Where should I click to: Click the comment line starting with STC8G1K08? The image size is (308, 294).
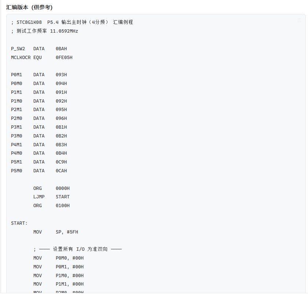(72, 22)
